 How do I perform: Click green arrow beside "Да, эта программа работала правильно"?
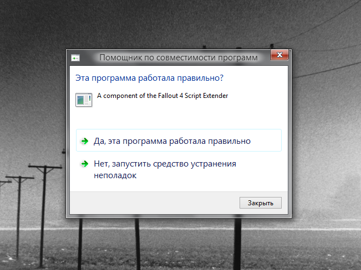point(84,141)
